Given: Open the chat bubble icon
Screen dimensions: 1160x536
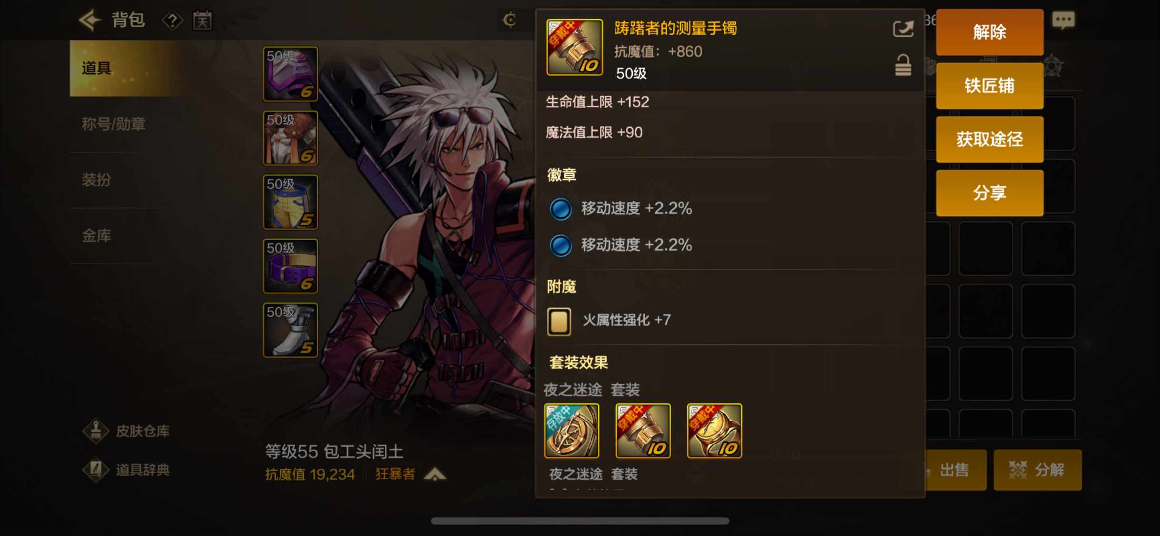Looking at the screenshot, I should point(1063,20).
